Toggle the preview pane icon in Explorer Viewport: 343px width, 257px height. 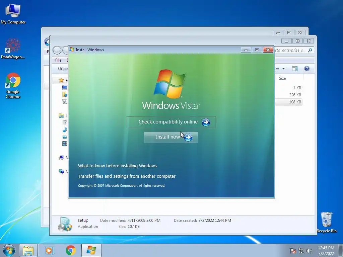[295, 69]
